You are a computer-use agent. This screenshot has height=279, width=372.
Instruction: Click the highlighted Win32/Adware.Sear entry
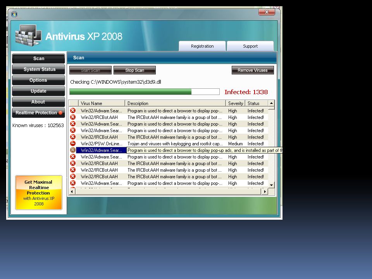coord(101,150)
